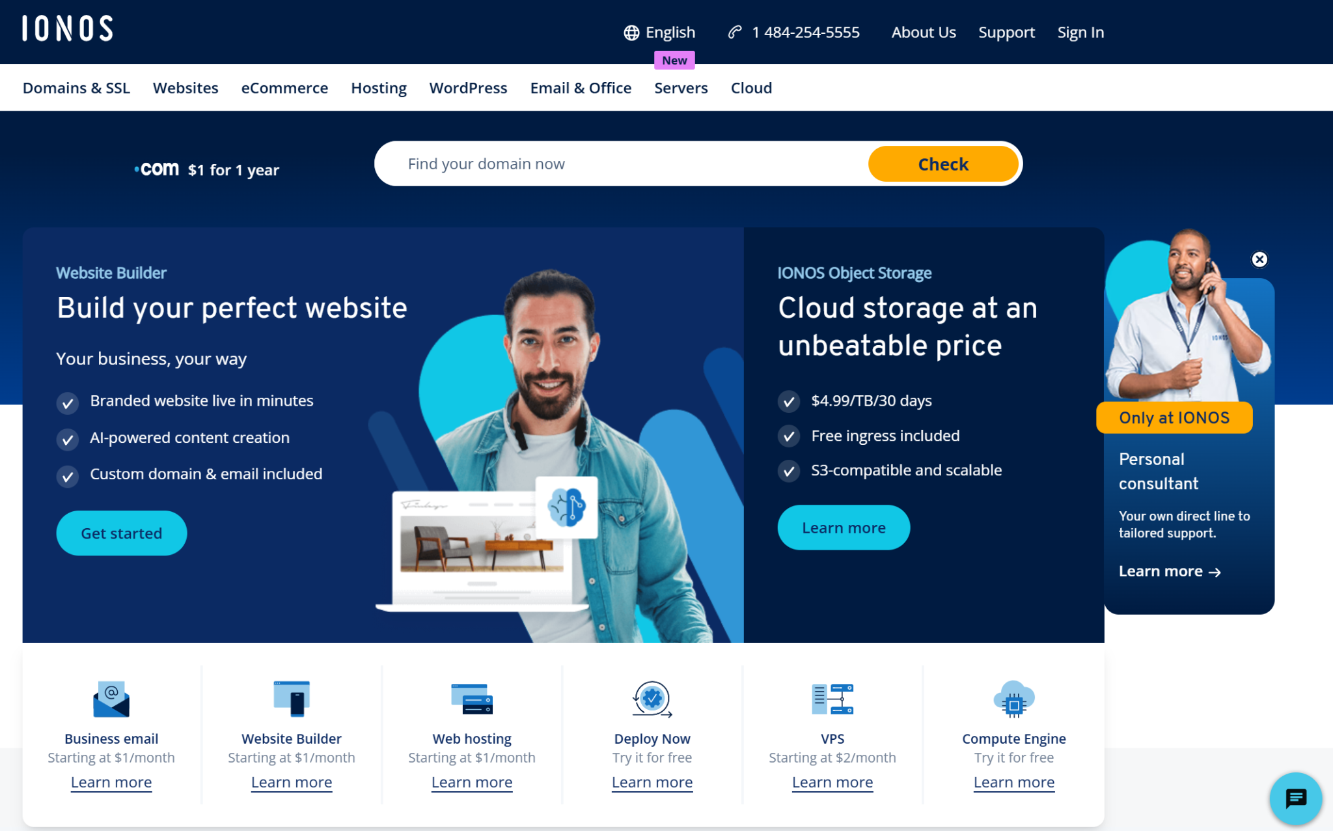Viewport: 1333px width, 831px height.
Task: Call the 1 484-254-5555 number link
Action: (x=805, y=33)
